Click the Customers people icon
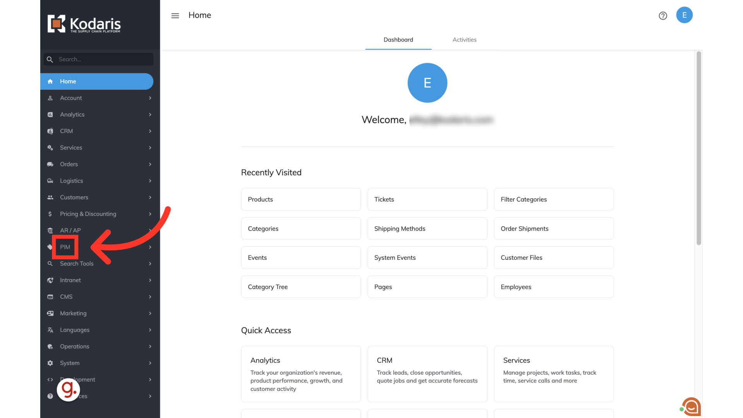Screen dimensions: 743x418 50,197
